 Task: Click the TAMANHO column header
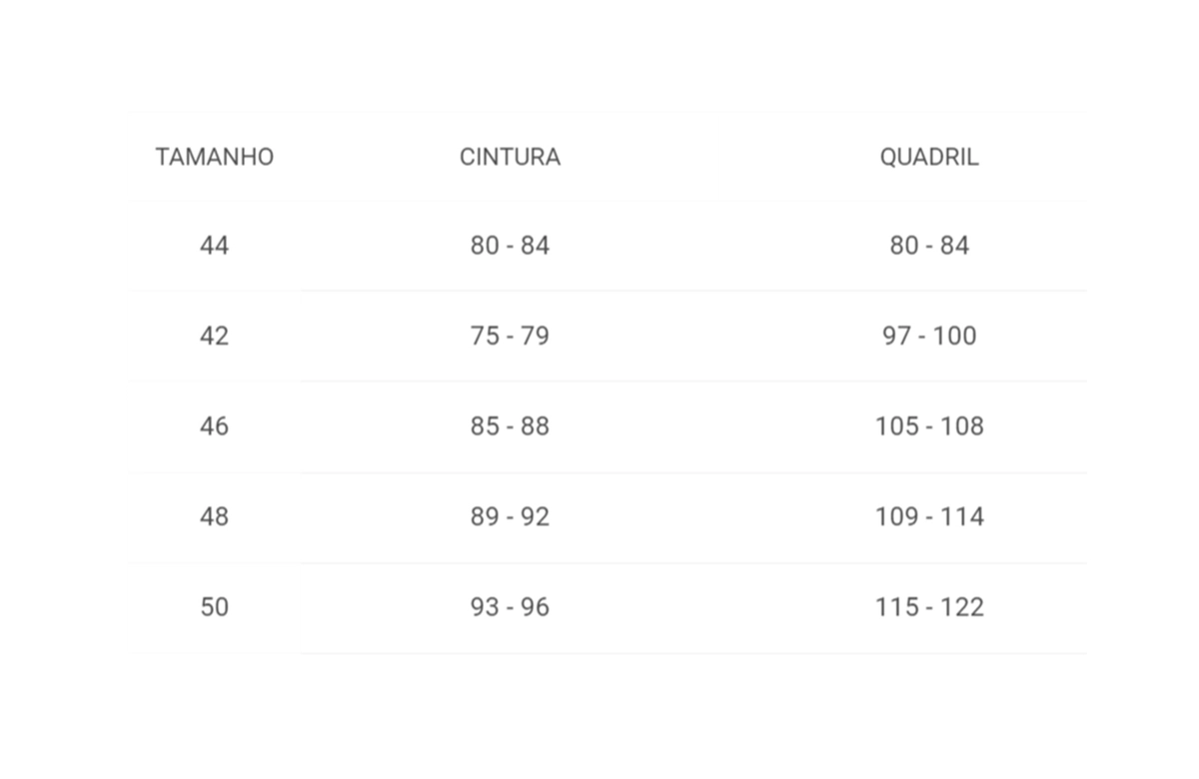coord(214,157)
